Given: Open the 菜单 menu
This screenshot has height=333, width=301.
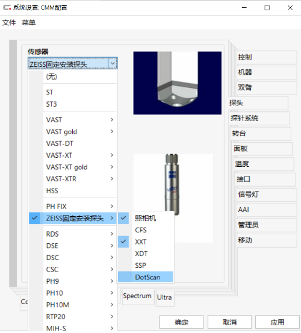Looking at the screenshot, I should 28,22.
